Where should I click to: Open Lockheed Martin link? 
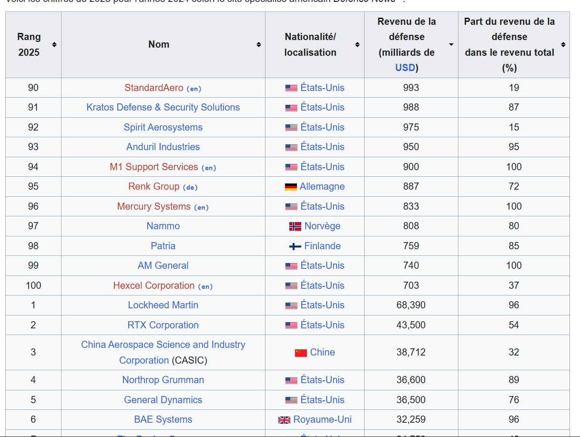163,305
